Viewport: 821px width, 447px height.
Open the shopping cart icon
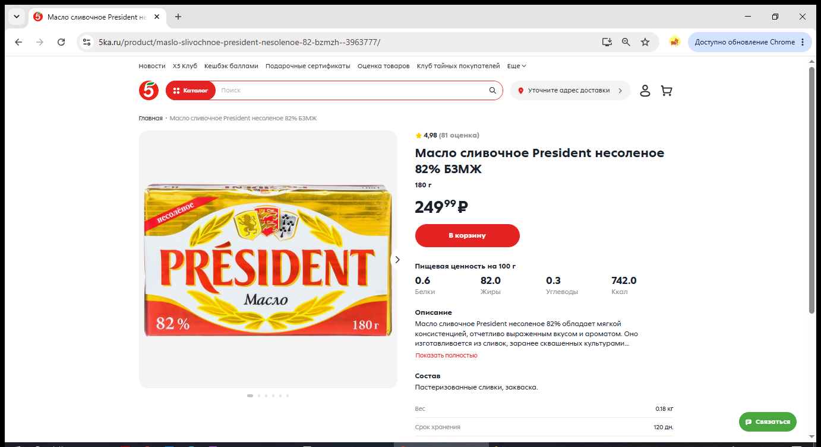pyautogui.click(x=667, y=91)
